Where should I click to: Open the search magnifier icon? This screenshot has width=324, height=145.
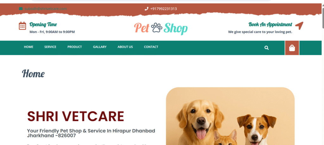(266, 48)
